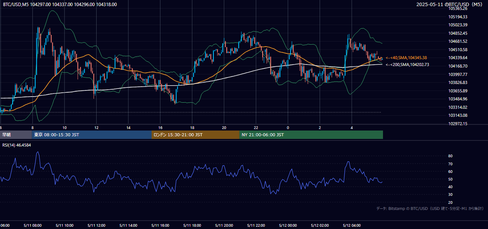Click price axis value 103826.83

pyautogui.click(x=458, y=82)
